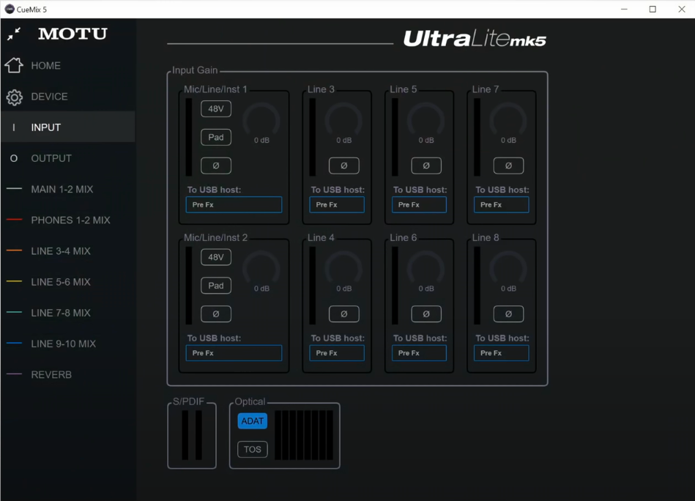Click the UltraLite mk5 title logo
695x501 pixels.
[x=475, y=39]
